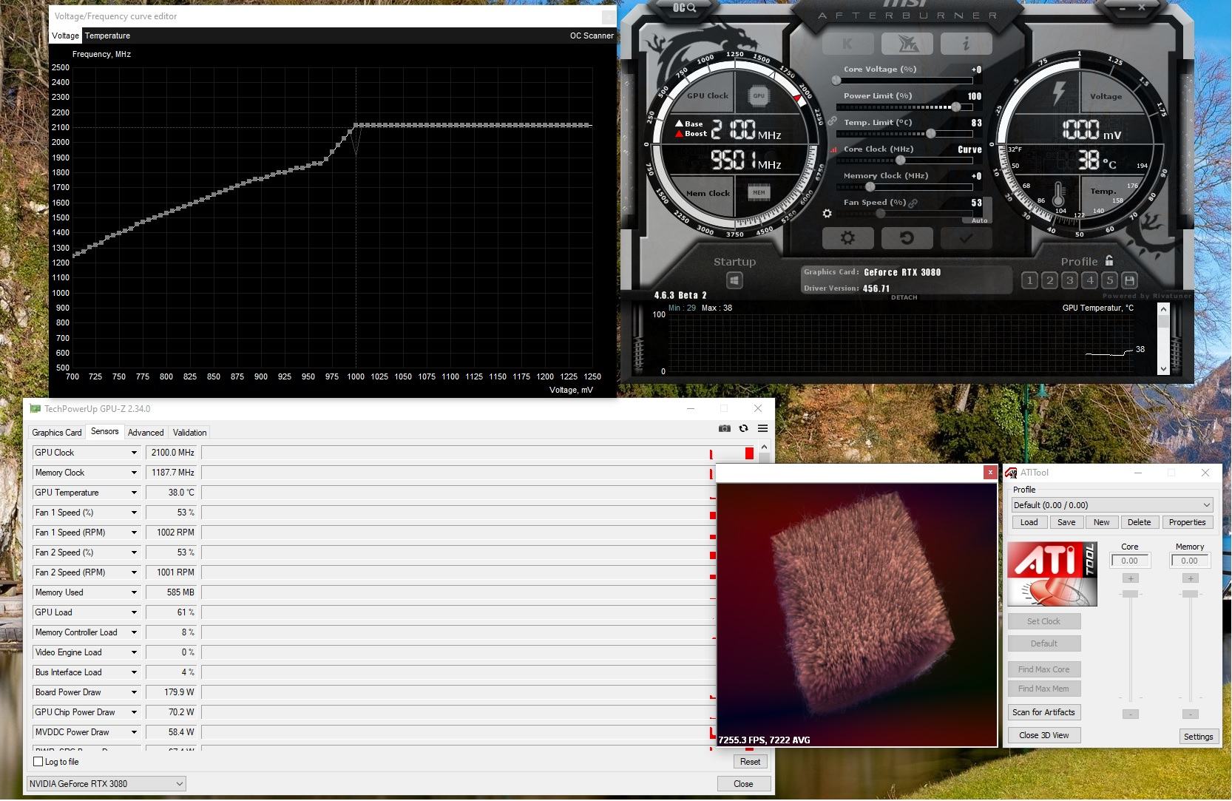
Task: Click the ATITool logo image
Action: click(1052, 574)
